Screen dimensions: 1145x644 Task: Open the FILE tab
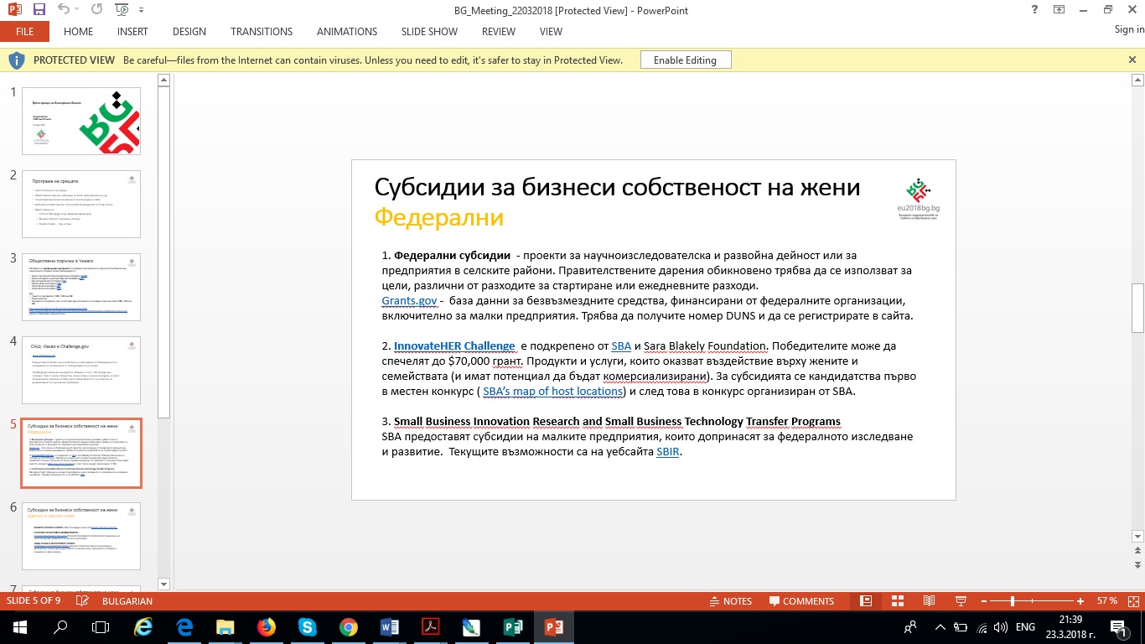pos(24,32)
